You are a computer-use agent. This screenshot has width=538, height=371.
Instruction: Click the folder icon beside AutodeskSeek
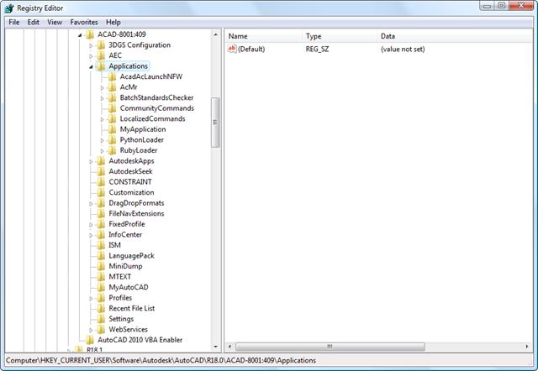point(102,171)
